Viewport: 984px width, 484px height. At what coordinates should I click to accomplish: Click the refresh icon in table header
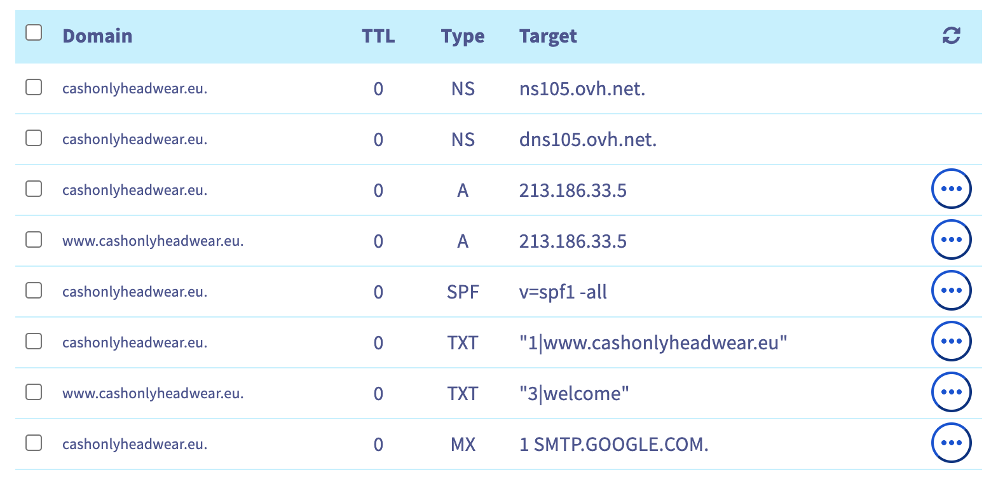[x=951, y=36]
